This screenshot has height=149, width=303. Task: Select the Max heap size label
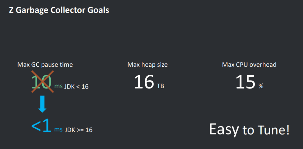click(x=147, y=65)
